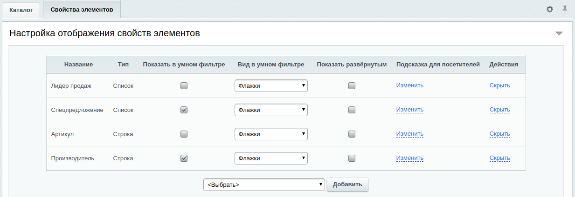Click Изменить link for Артикул row
This screenshot has height=197, width=575.
click(x=410, y=134)
